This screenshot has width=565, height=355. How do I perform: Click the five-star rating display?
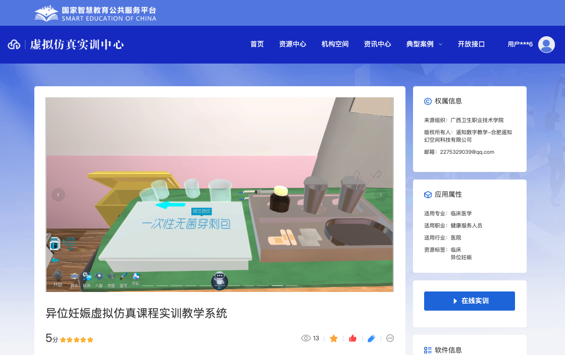(x=77, y=340)
